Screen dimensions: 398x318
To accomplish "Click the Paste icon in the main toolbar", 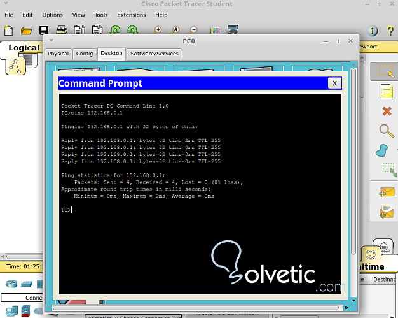I will point(97,30).
